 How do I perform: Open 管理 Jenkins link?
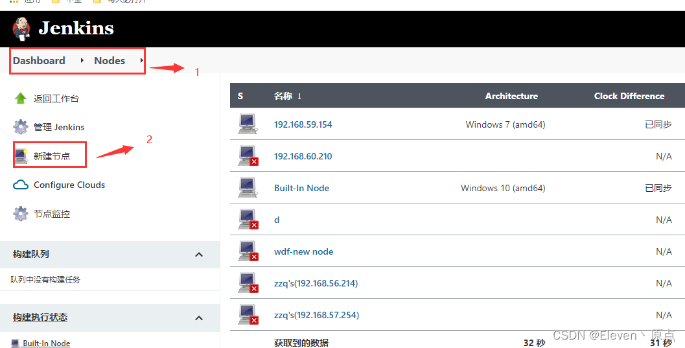click(59, 127)
